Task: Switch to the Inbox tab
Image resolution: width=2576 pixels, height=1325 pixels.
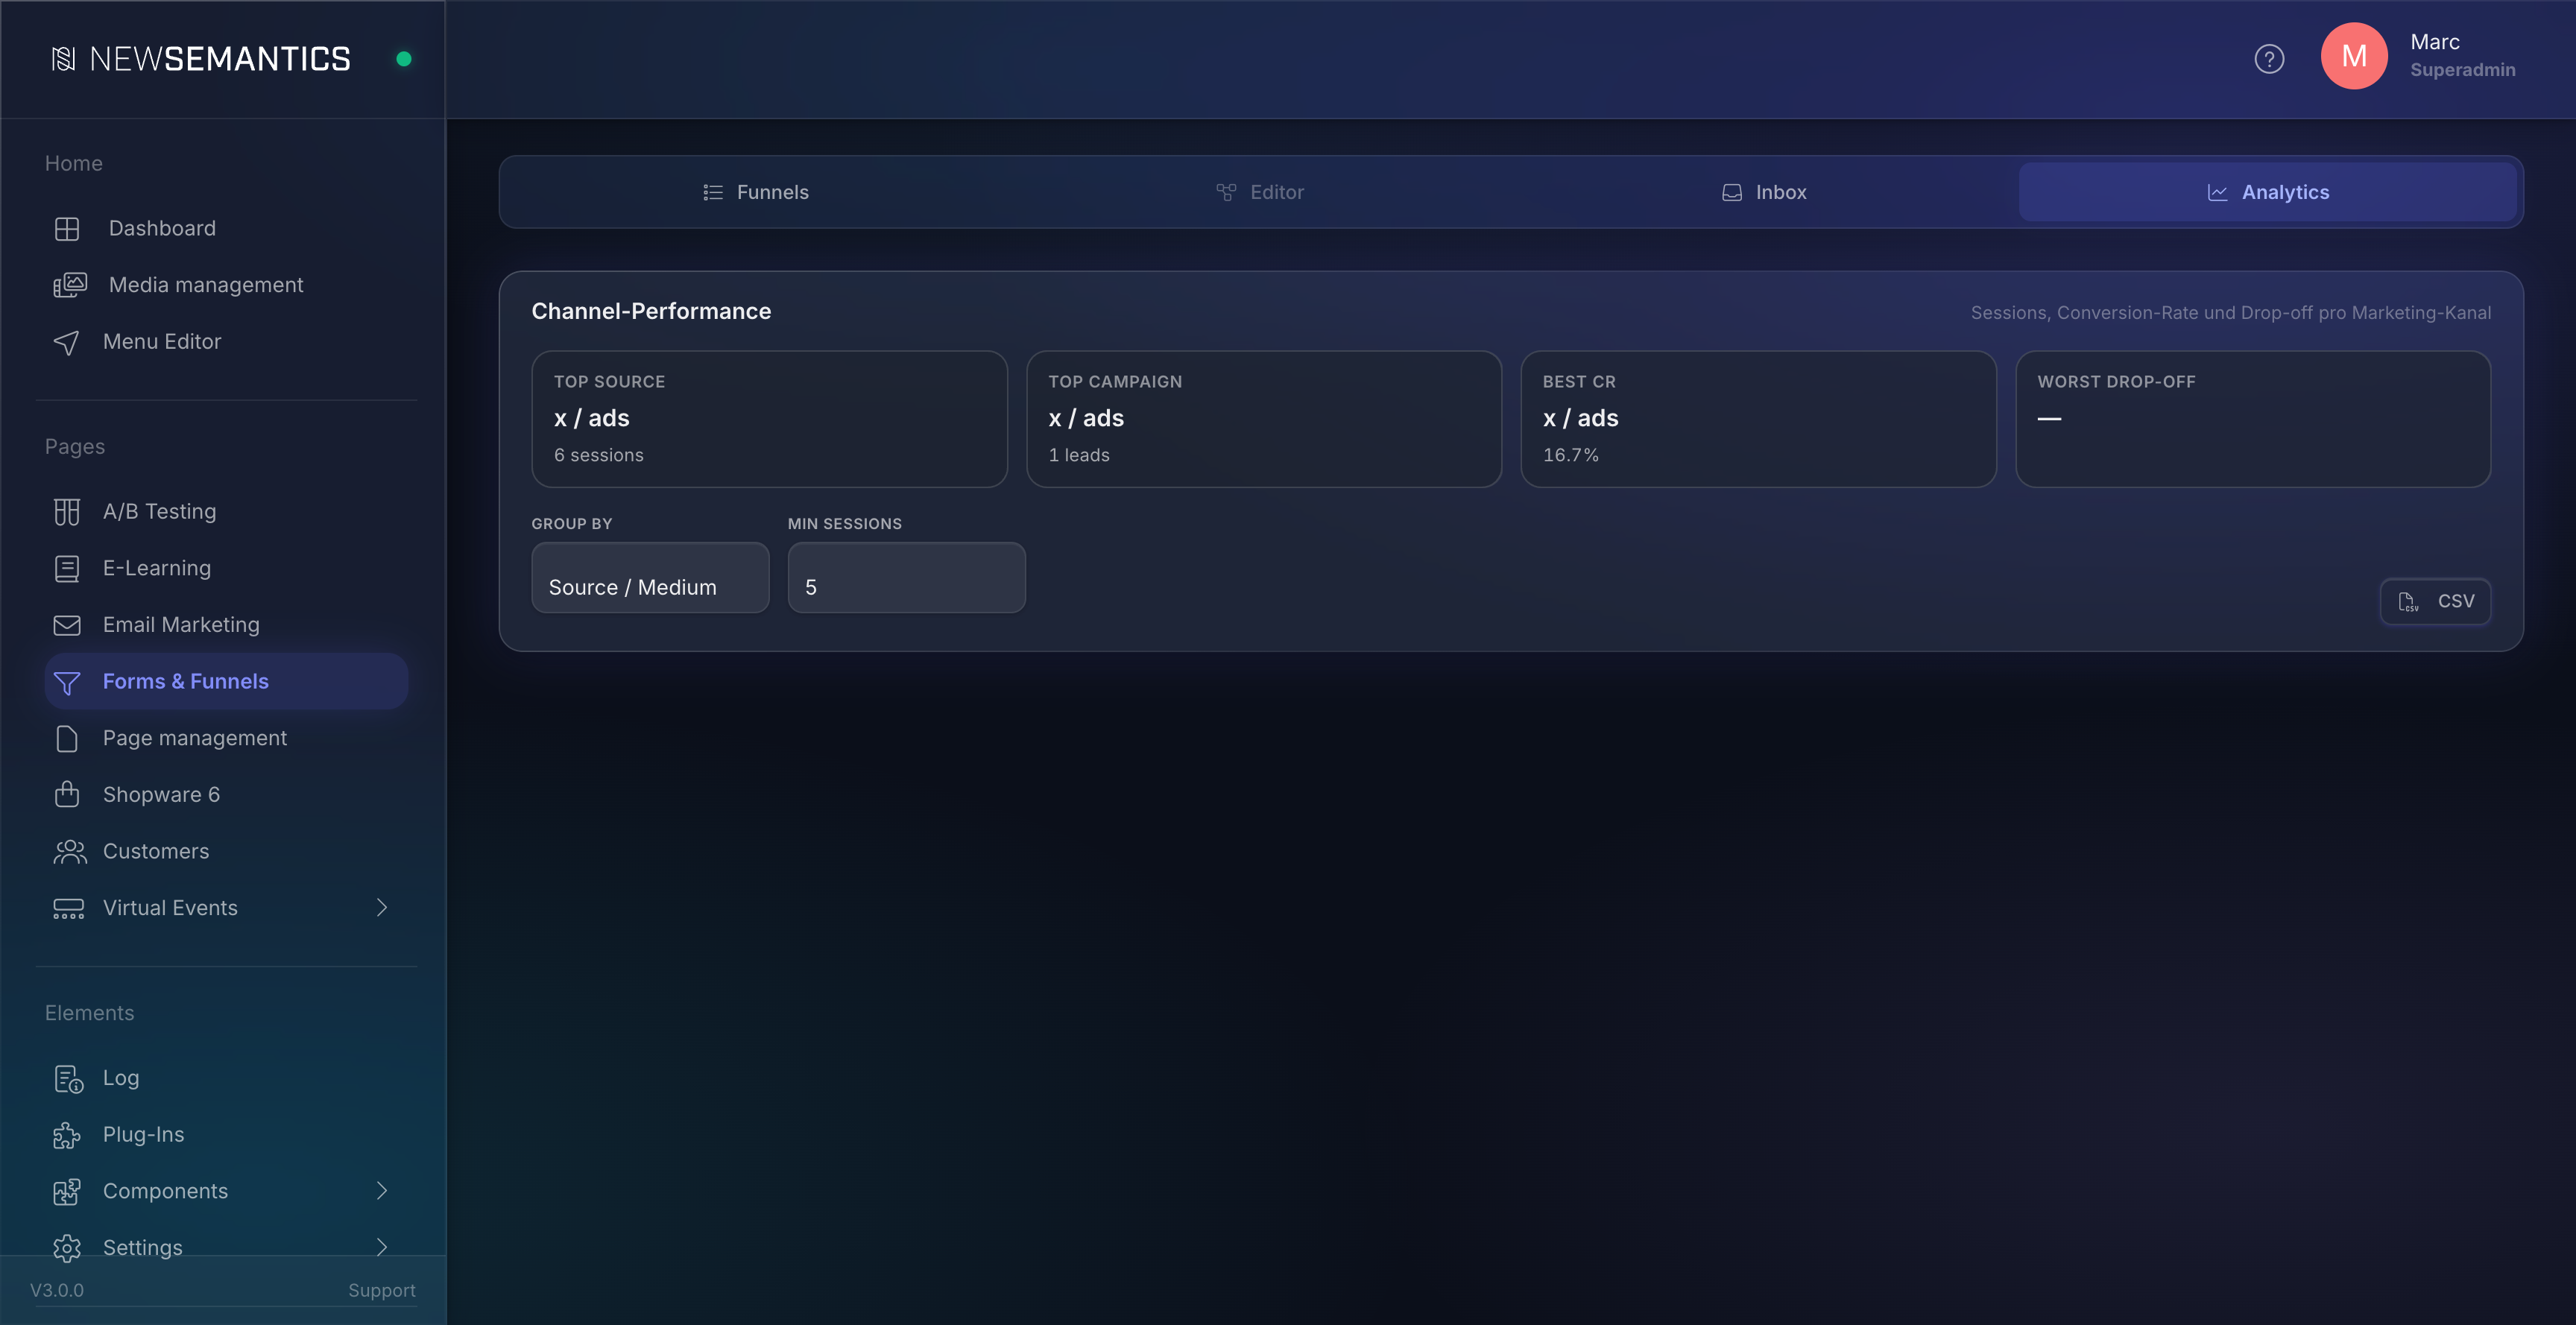Action: coord(1764,192)
